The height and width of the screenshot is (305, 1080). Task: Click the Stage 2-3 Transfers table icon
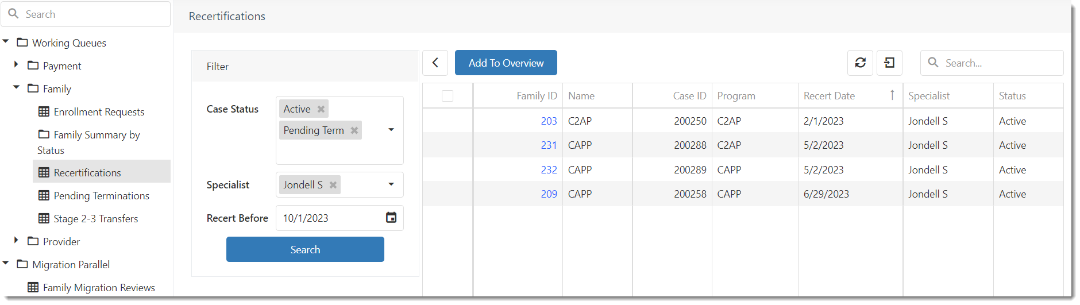pyautogui.click(x=44, y=218)
